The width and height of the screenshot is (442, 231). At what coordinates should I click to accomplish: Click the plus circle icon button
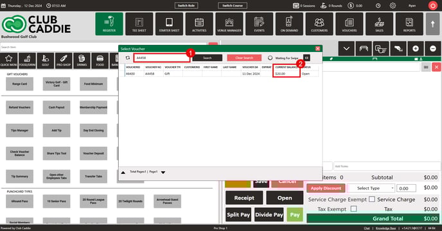coord(416,49)
